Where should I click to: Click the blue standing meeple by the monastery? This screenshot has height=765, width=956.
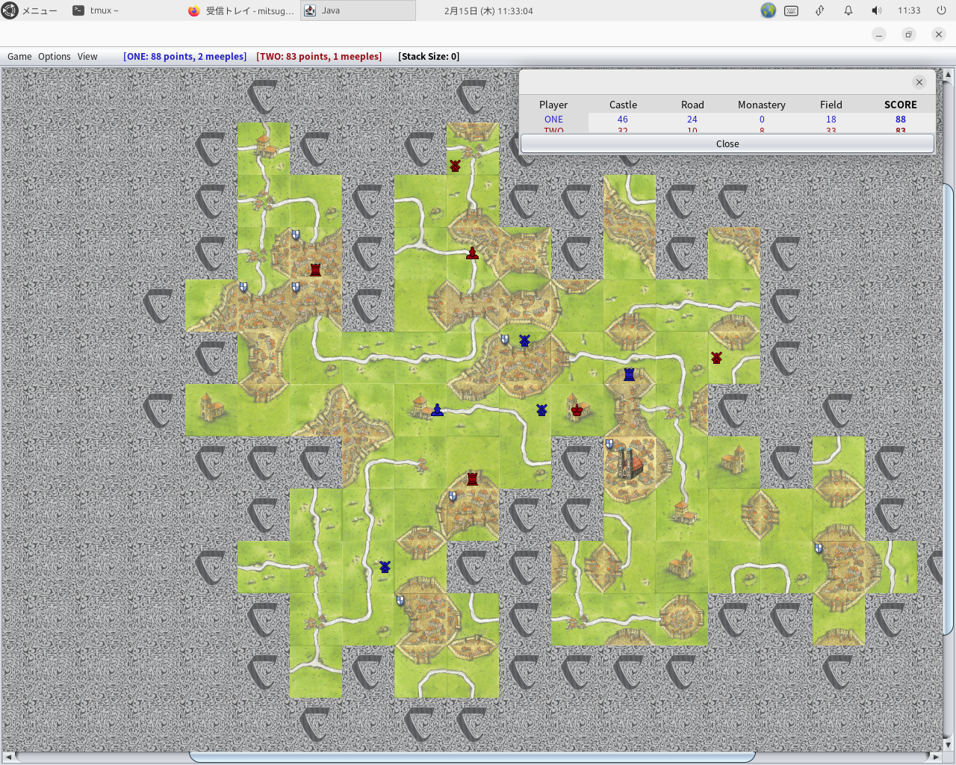click(x=437, y=409)
